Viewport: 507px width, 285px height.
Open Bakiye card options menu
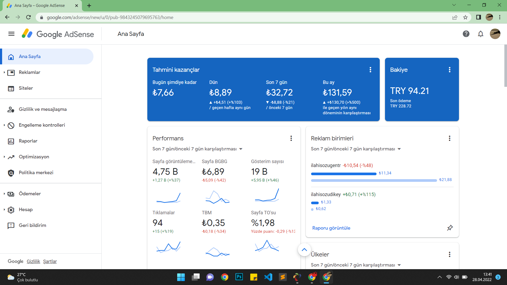[450, 70]
